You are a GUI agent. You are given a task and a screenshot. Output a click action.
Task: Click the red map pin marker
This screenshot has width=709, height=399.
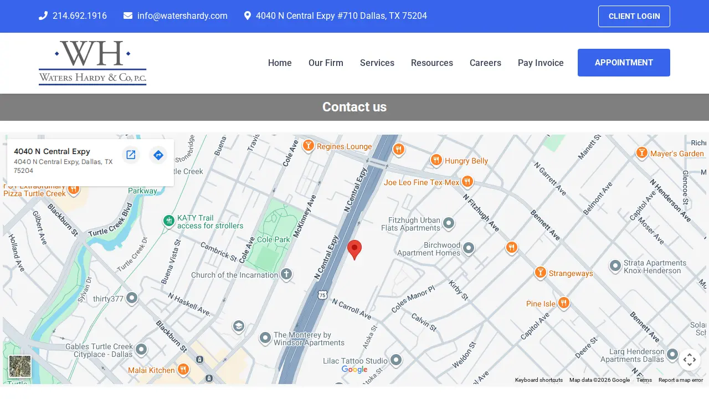(x=354, y=250)
